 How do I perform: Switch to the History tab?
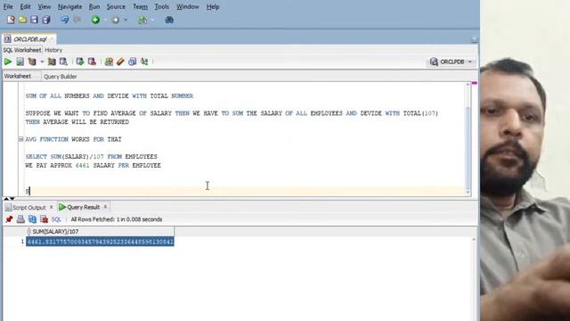click(x=53, y=50)
